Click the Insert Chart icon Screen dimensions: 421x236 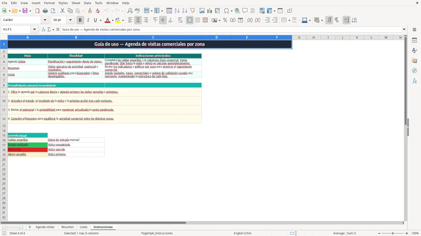(210, 11)
